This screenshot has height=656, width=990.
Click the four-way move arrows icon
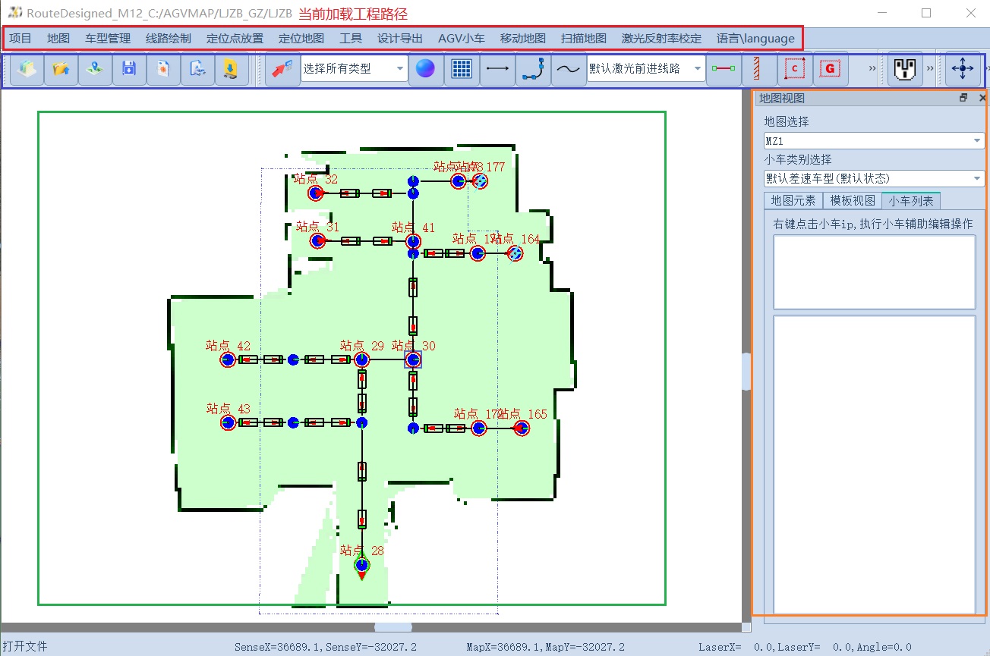[963, 69]
